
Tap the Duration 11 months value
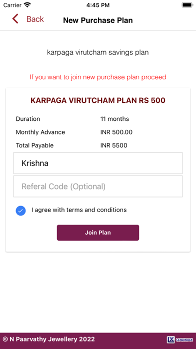point(114,119)
